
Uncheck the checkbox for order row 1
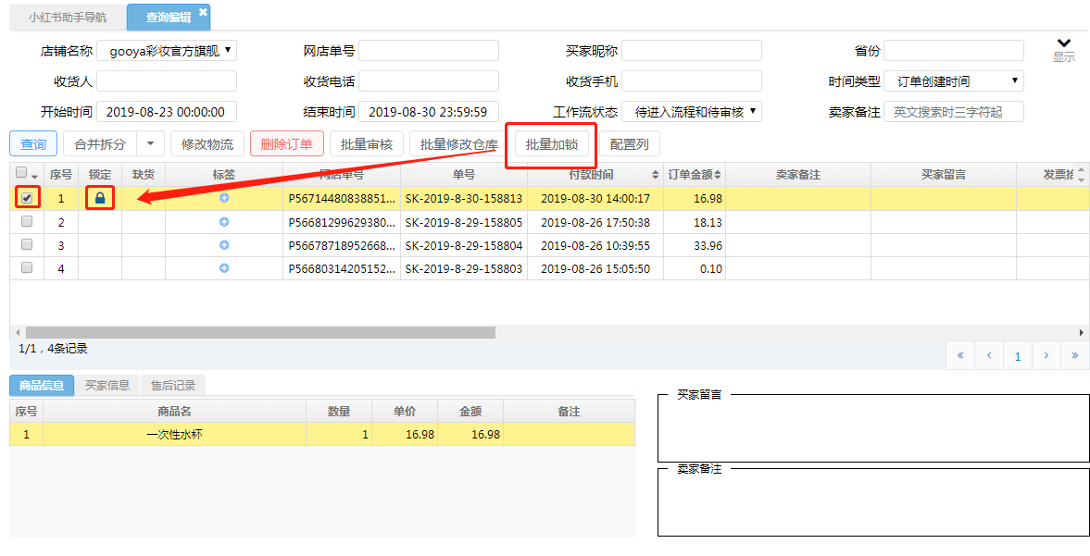tap(27, 198)
